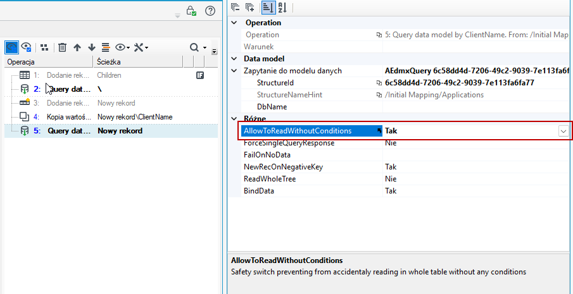Select operation 1 Dodanie rek... Children row
Screen dimensions: 573x294
(111, 75)
